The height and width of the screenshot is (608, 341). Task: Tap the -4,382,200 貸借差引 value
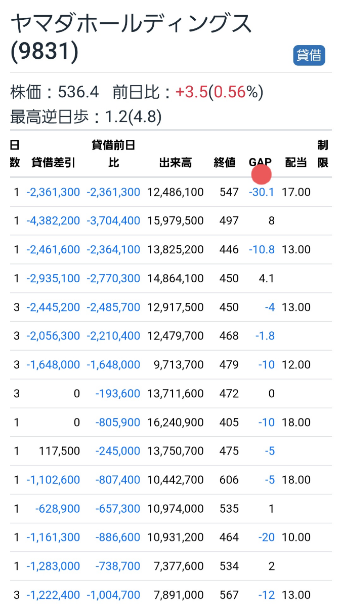[53, 221]
